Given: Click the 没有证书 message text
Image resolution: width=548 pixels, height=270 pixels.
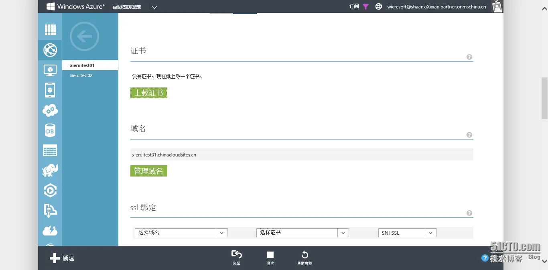Looking at the screenshot, I should (167, 76).
